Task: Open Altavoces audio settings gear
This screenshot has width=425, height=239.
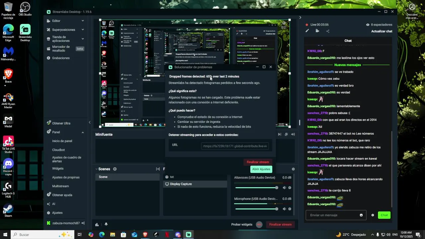Action: [x=290, y=188]
